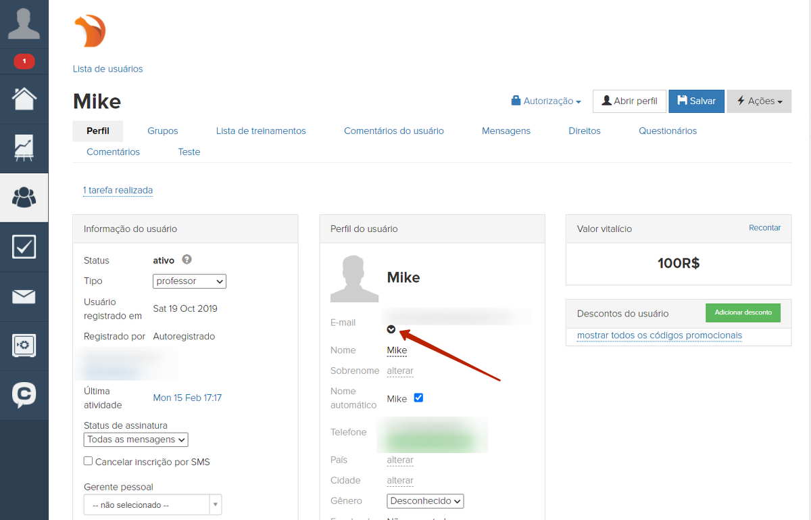Expand the email chevron arrow
The height and width of the screenshot is (520, 811).
coord(391,329)
